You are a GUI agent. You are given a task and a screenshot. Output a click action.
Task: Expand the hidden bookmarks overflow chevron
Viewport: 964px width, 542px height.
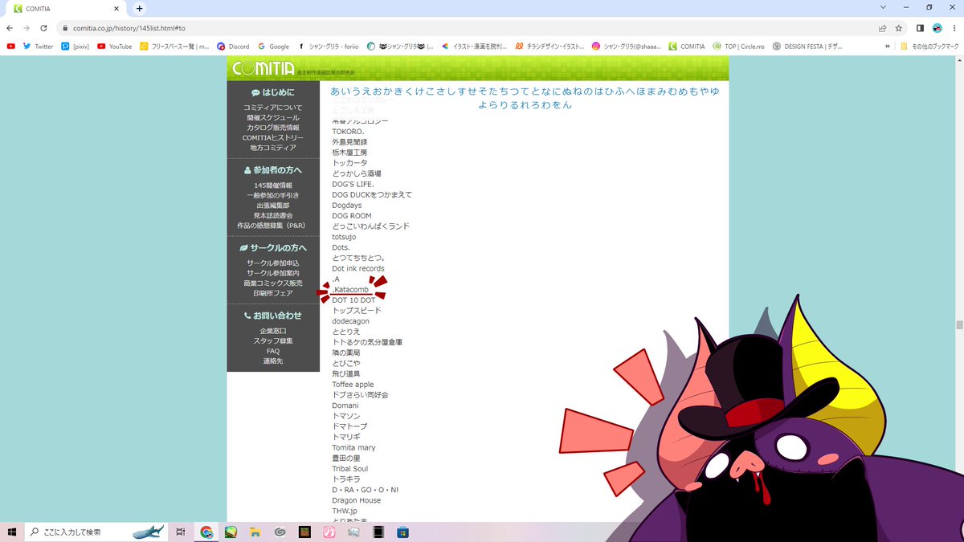tap(888, 47)
